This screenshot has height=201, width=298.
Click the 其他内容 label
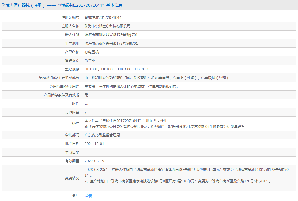[x=72, y=112]
